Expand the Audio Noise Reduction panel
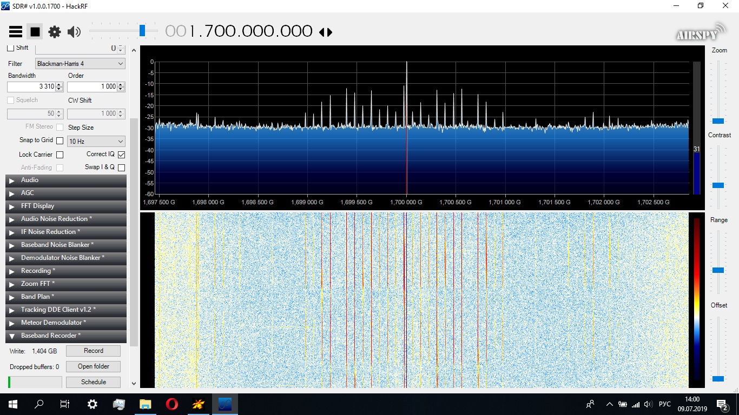Image resolution: width=739 pixels, height=415 pixels. pos(66,219)
